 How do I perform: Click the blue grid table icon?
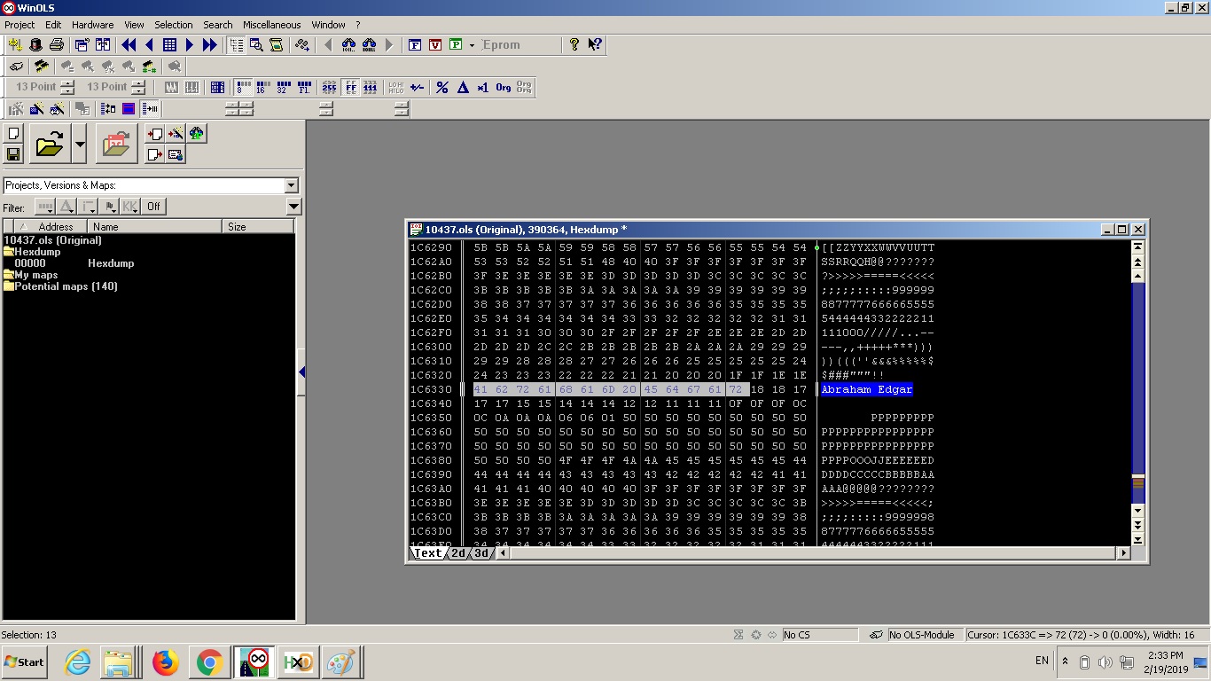coord(169,44)
